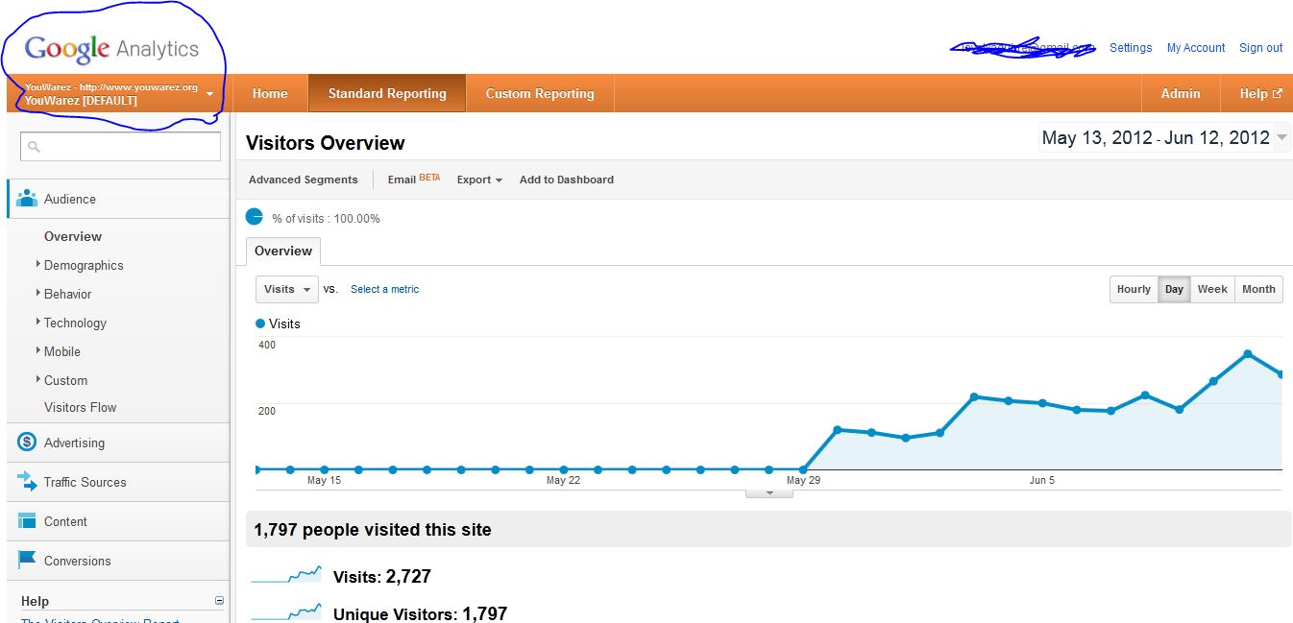The height and width of the screenshot is (623, 1293).
Task: Open the Visits metric dropdown
Action: point(287,289)
